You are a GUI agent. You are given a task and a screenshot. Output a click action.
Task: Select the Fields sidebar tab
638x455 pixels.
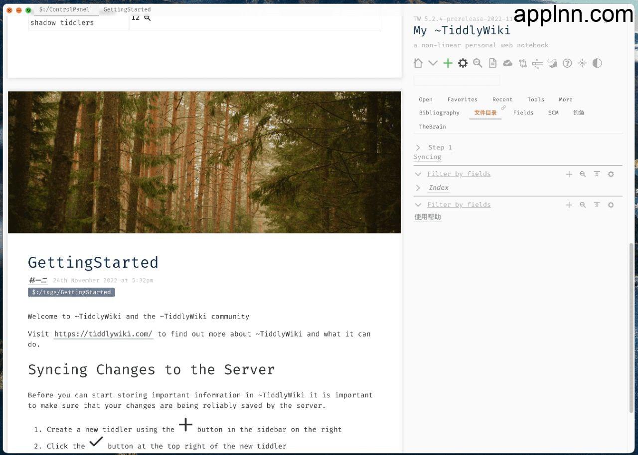[x=523, y=113]
